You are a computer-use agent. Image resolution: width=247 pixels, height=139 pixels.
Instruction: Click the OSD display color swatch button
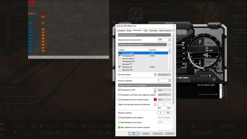pos(155,90)
